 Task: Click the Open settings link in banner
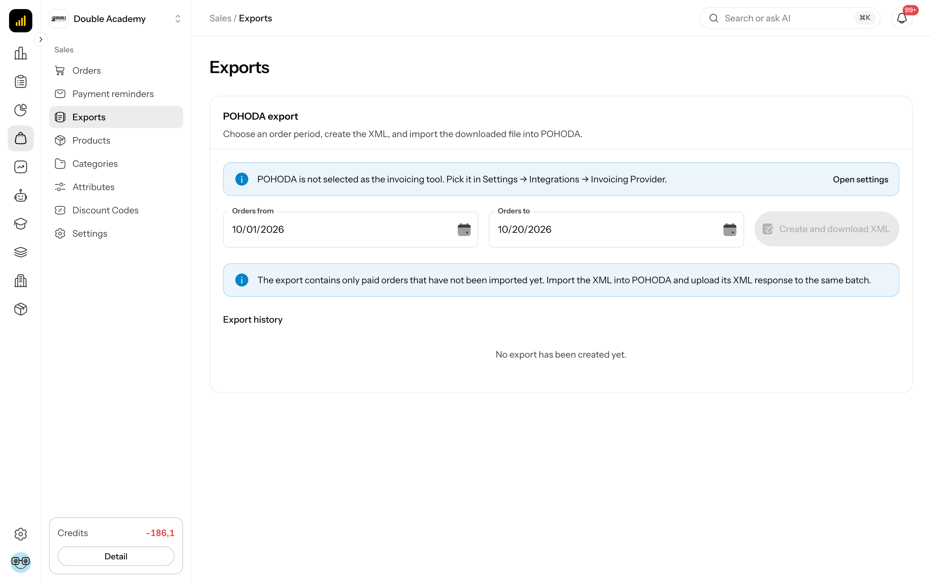pos(860,179)
